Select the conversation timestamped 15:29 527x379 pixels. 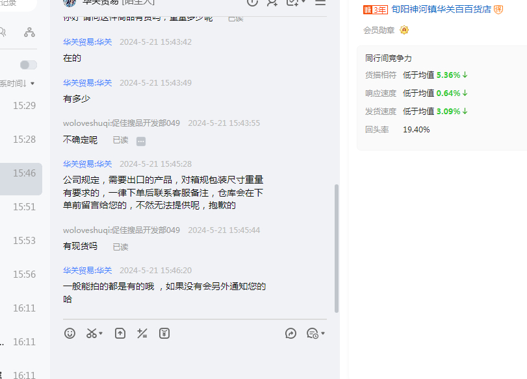point(24,105)
